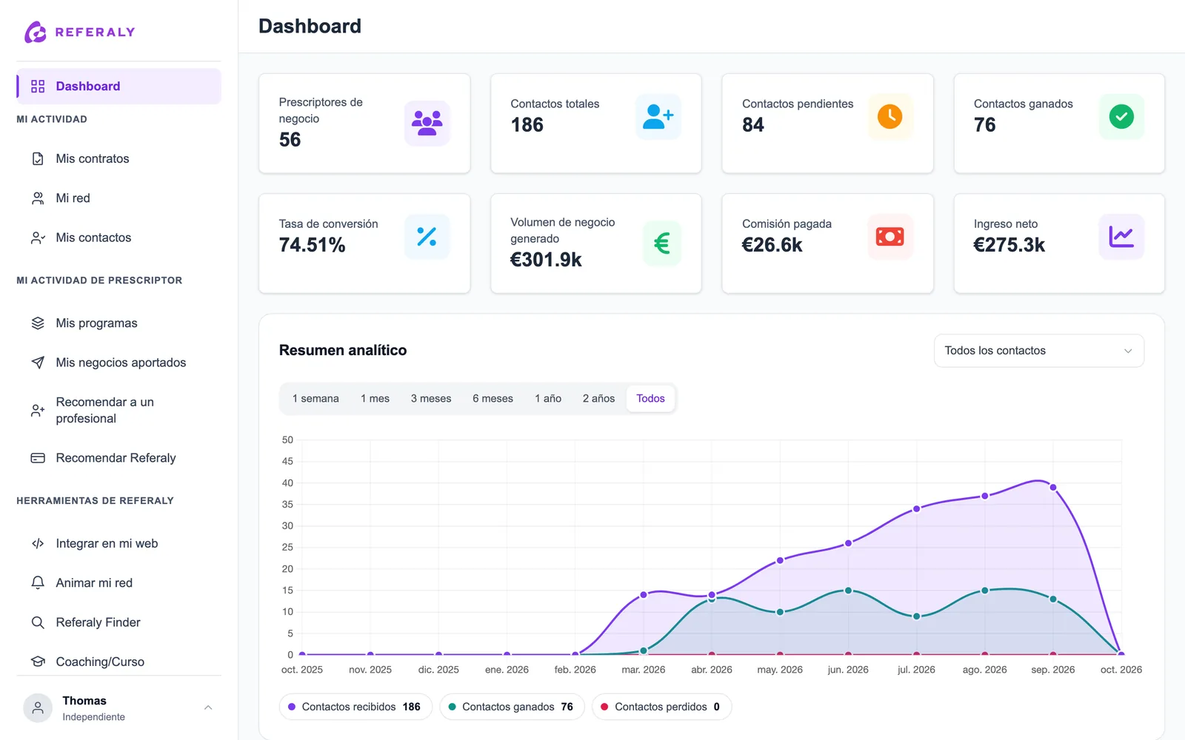Open the Referaly Finder page
1185x740 pixels.
[118, 622]
